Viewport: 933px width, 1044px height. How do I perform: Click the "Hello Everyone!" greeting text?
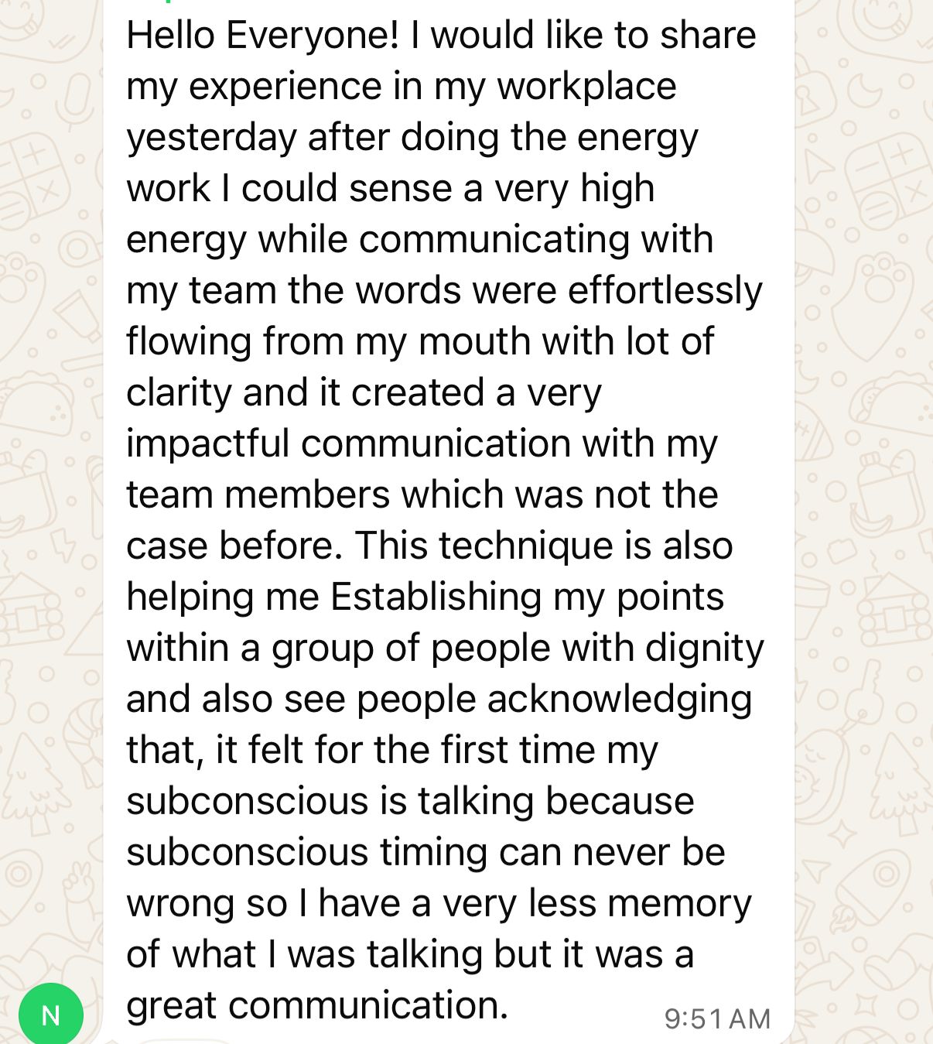(x=263, y=36)
